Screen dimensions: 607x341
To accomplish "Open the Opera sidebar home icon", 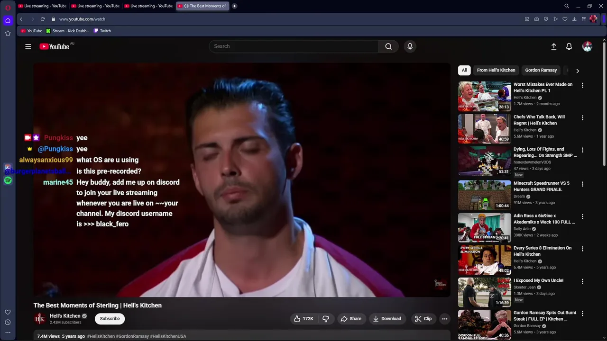I will point(8,20).
